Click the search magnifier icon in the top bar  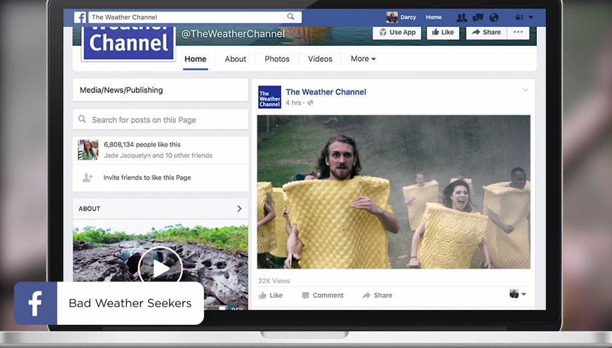tap(291, 16)
